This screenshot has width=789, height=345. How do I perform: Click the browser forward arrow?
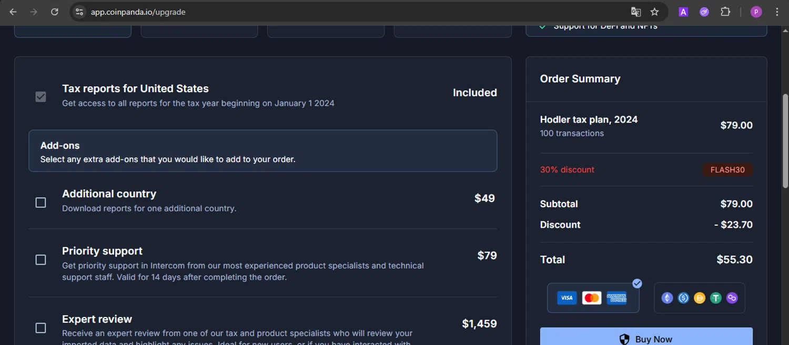34,12
